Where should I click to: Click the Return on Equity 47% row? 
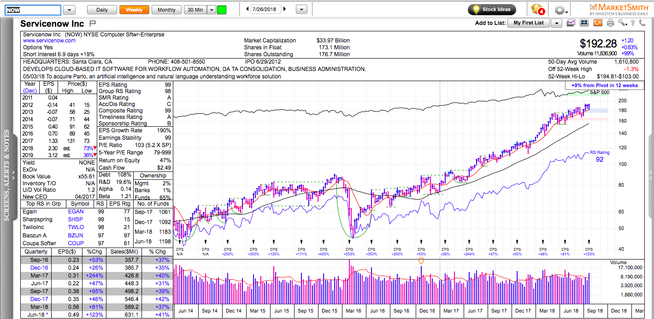(135, 160)
